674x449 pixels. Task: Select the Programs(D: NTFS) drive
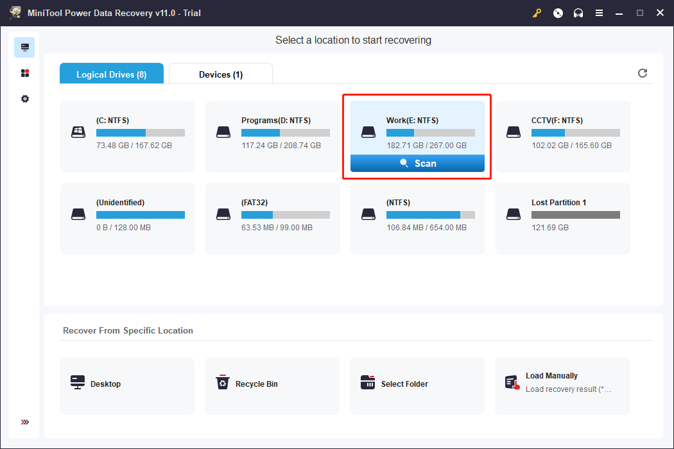(273, 137)
